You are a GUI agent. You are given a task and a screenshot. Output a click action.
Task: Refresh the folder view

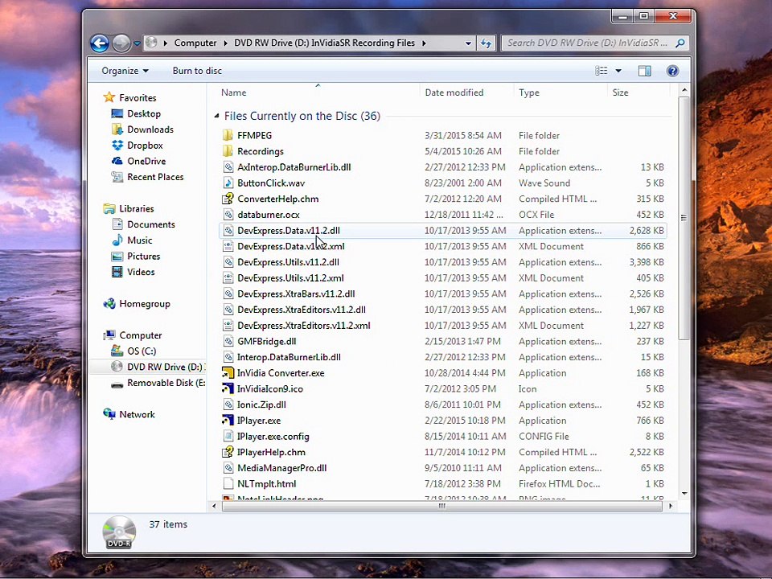point(486,43)
